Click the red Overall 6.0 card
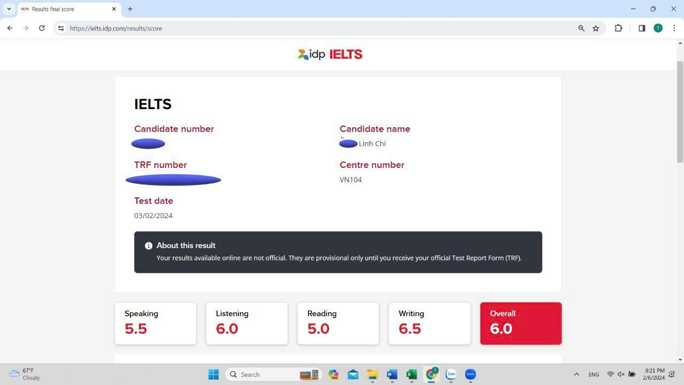Viewport: 684px width, 385px height. click(x=521, y=324)
